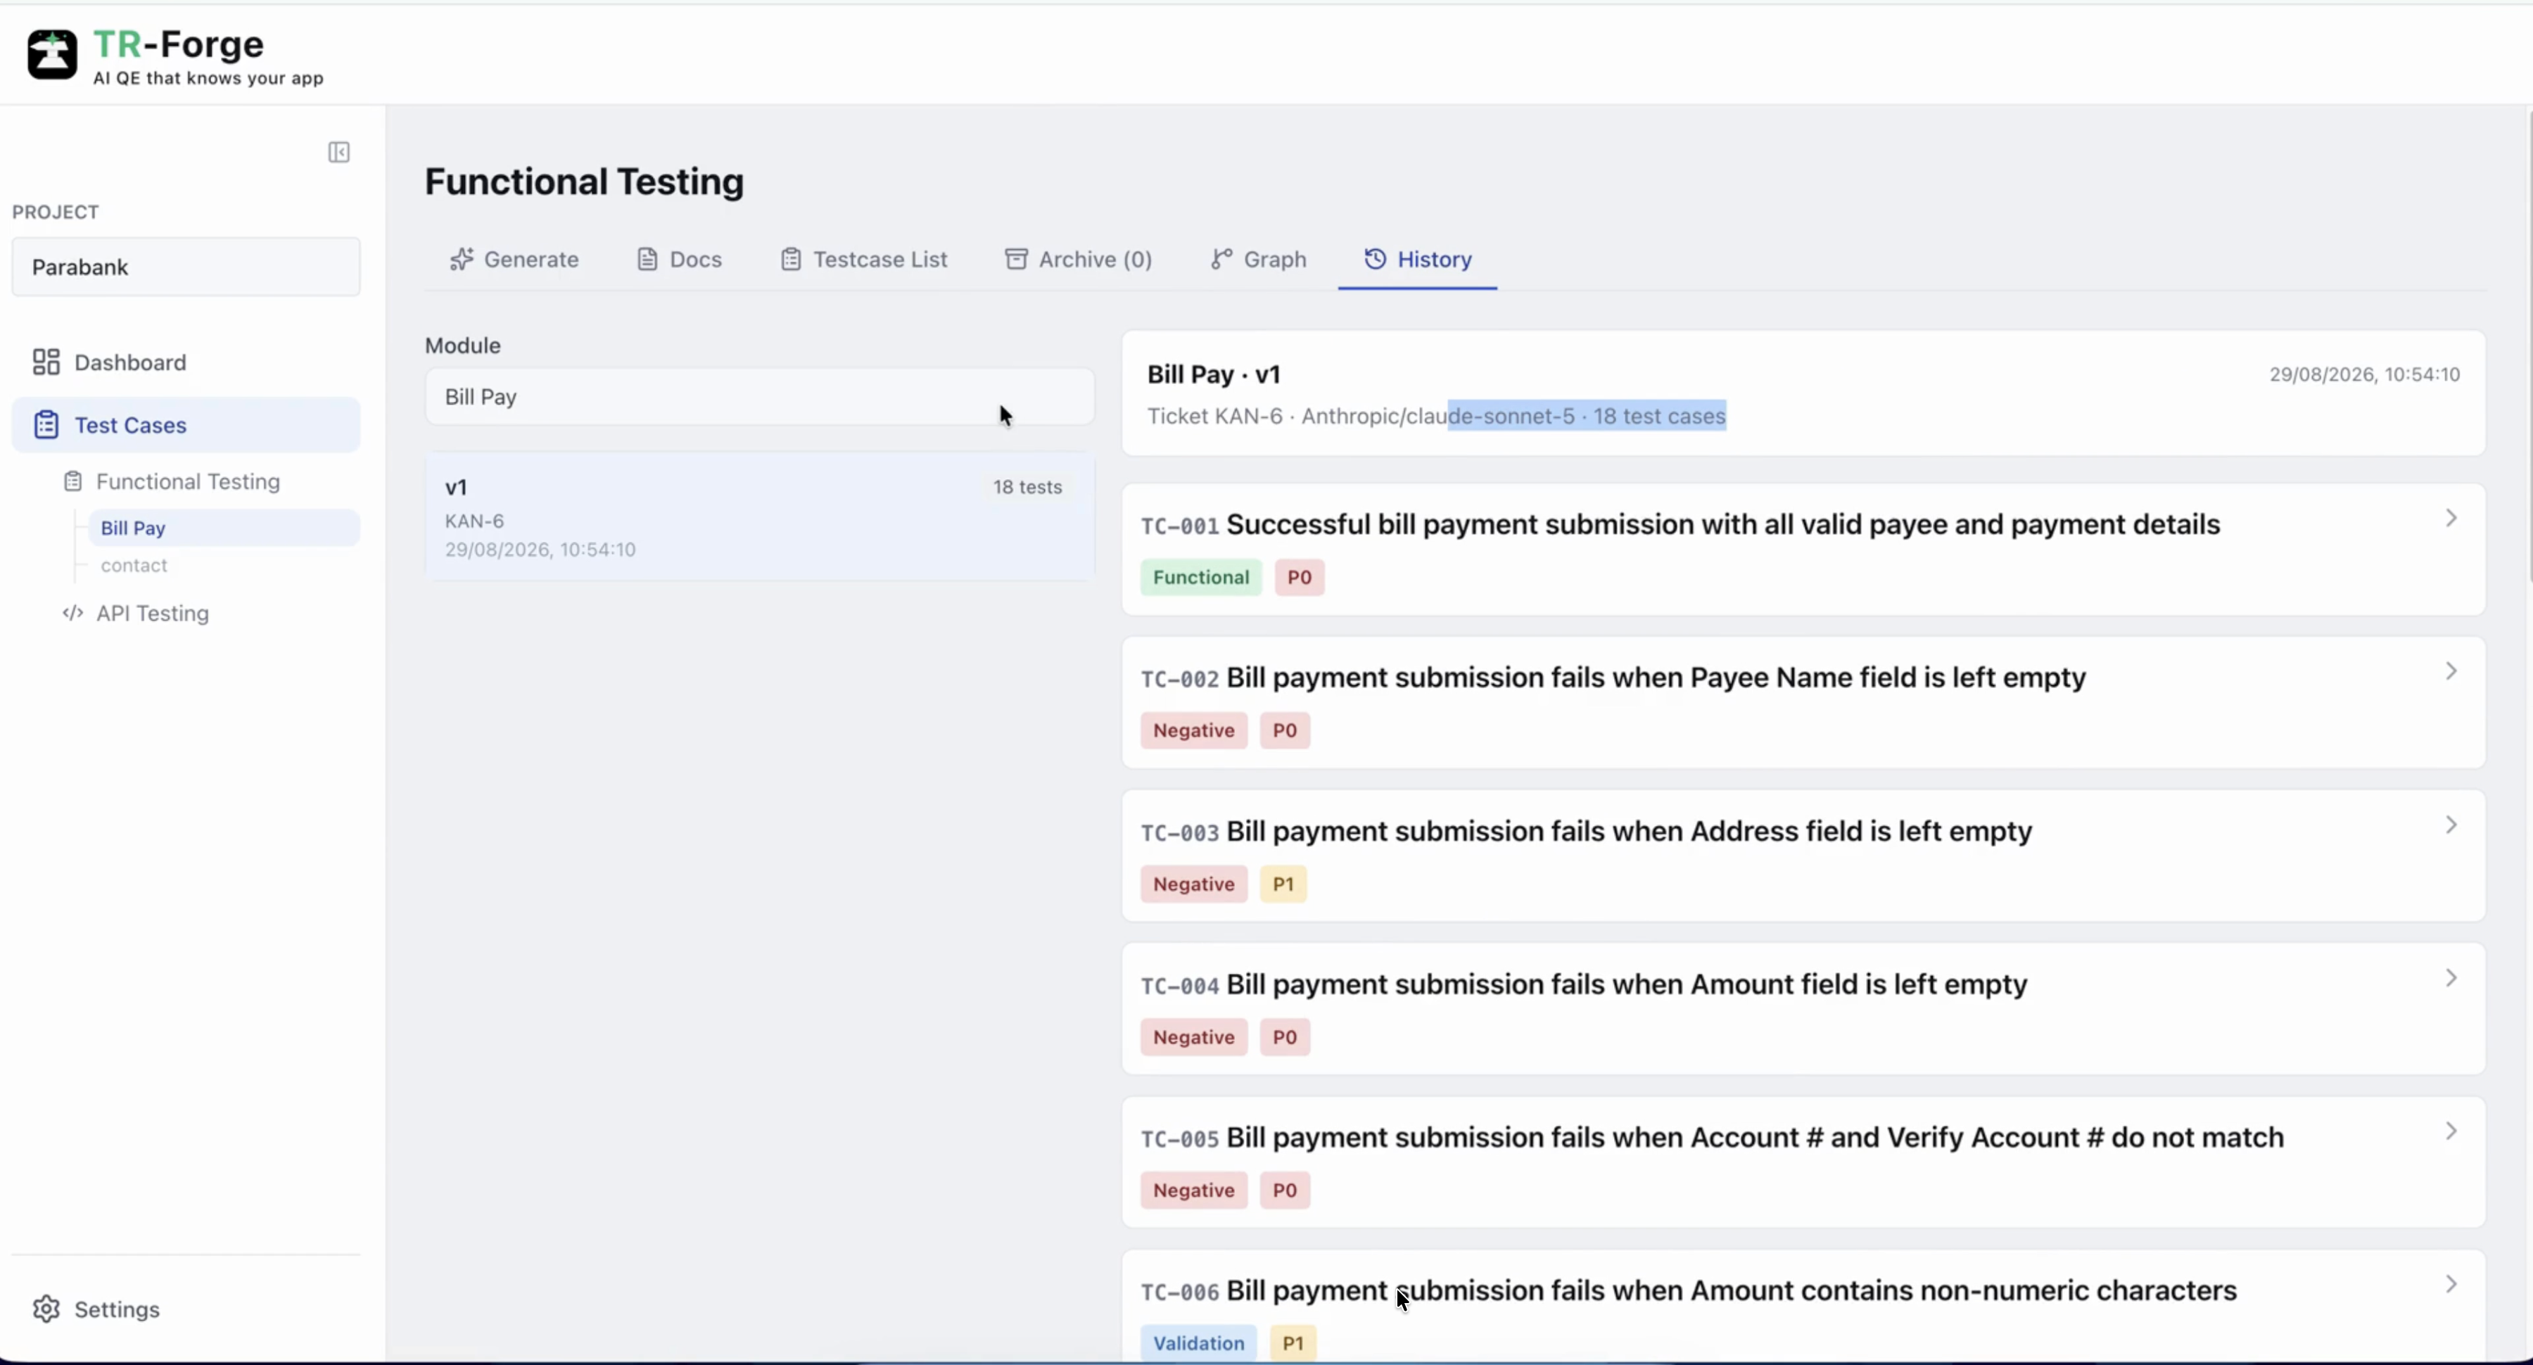Click the P0 priority badge on TC-005
Image resolution: width=2533 pixels, height=1365 pixels.
coord(1284,1190)
